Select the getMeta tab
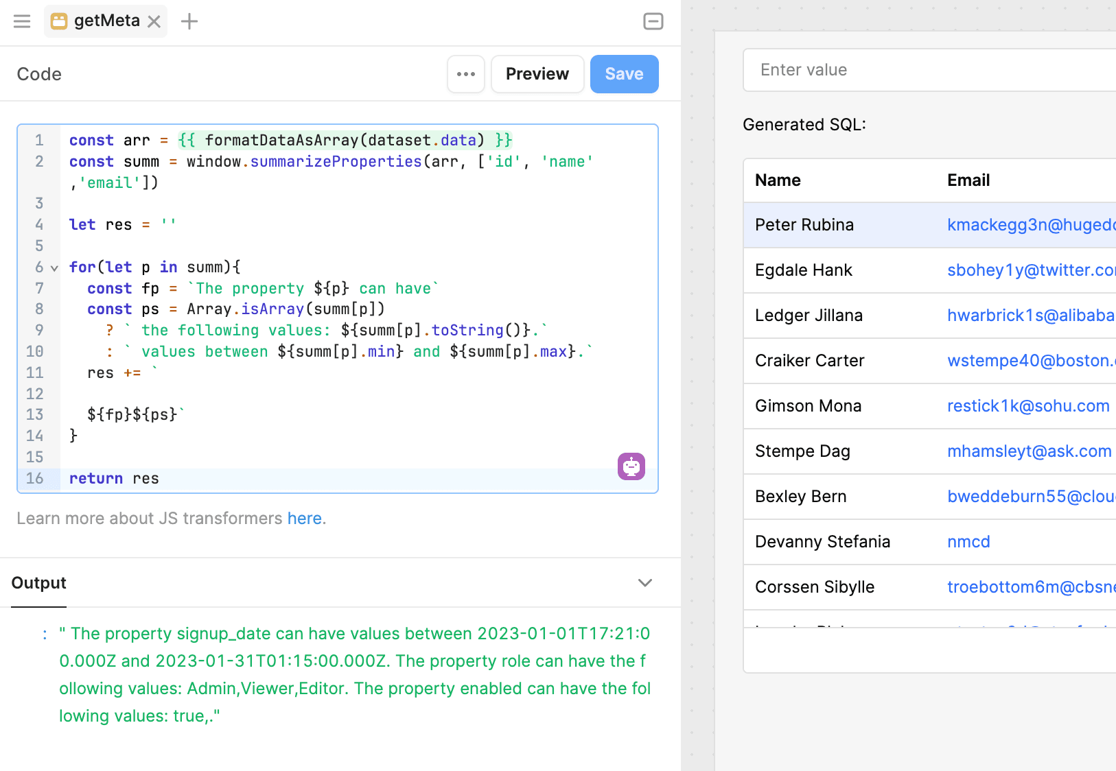Image resolution: width=1116 pixels, height=771 pixels. (x=106, y=21)
